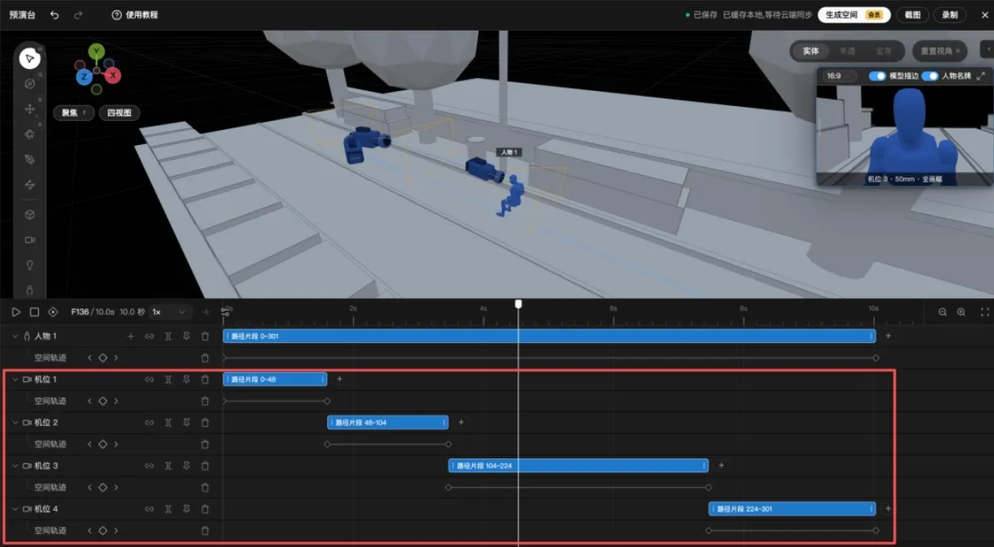Collapse the 机位 2 track

15,423
